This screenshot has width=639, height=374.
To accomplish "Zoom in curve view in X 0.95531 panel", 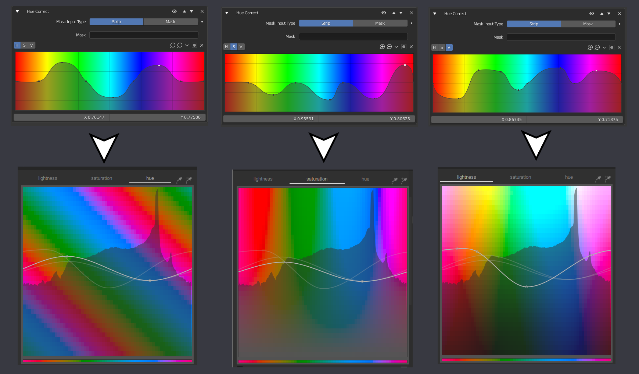I will click(382, 47).
